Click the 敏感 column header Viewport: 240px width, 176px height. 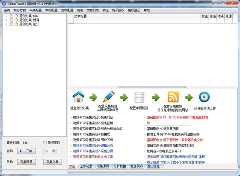click(x=213, y=16)
